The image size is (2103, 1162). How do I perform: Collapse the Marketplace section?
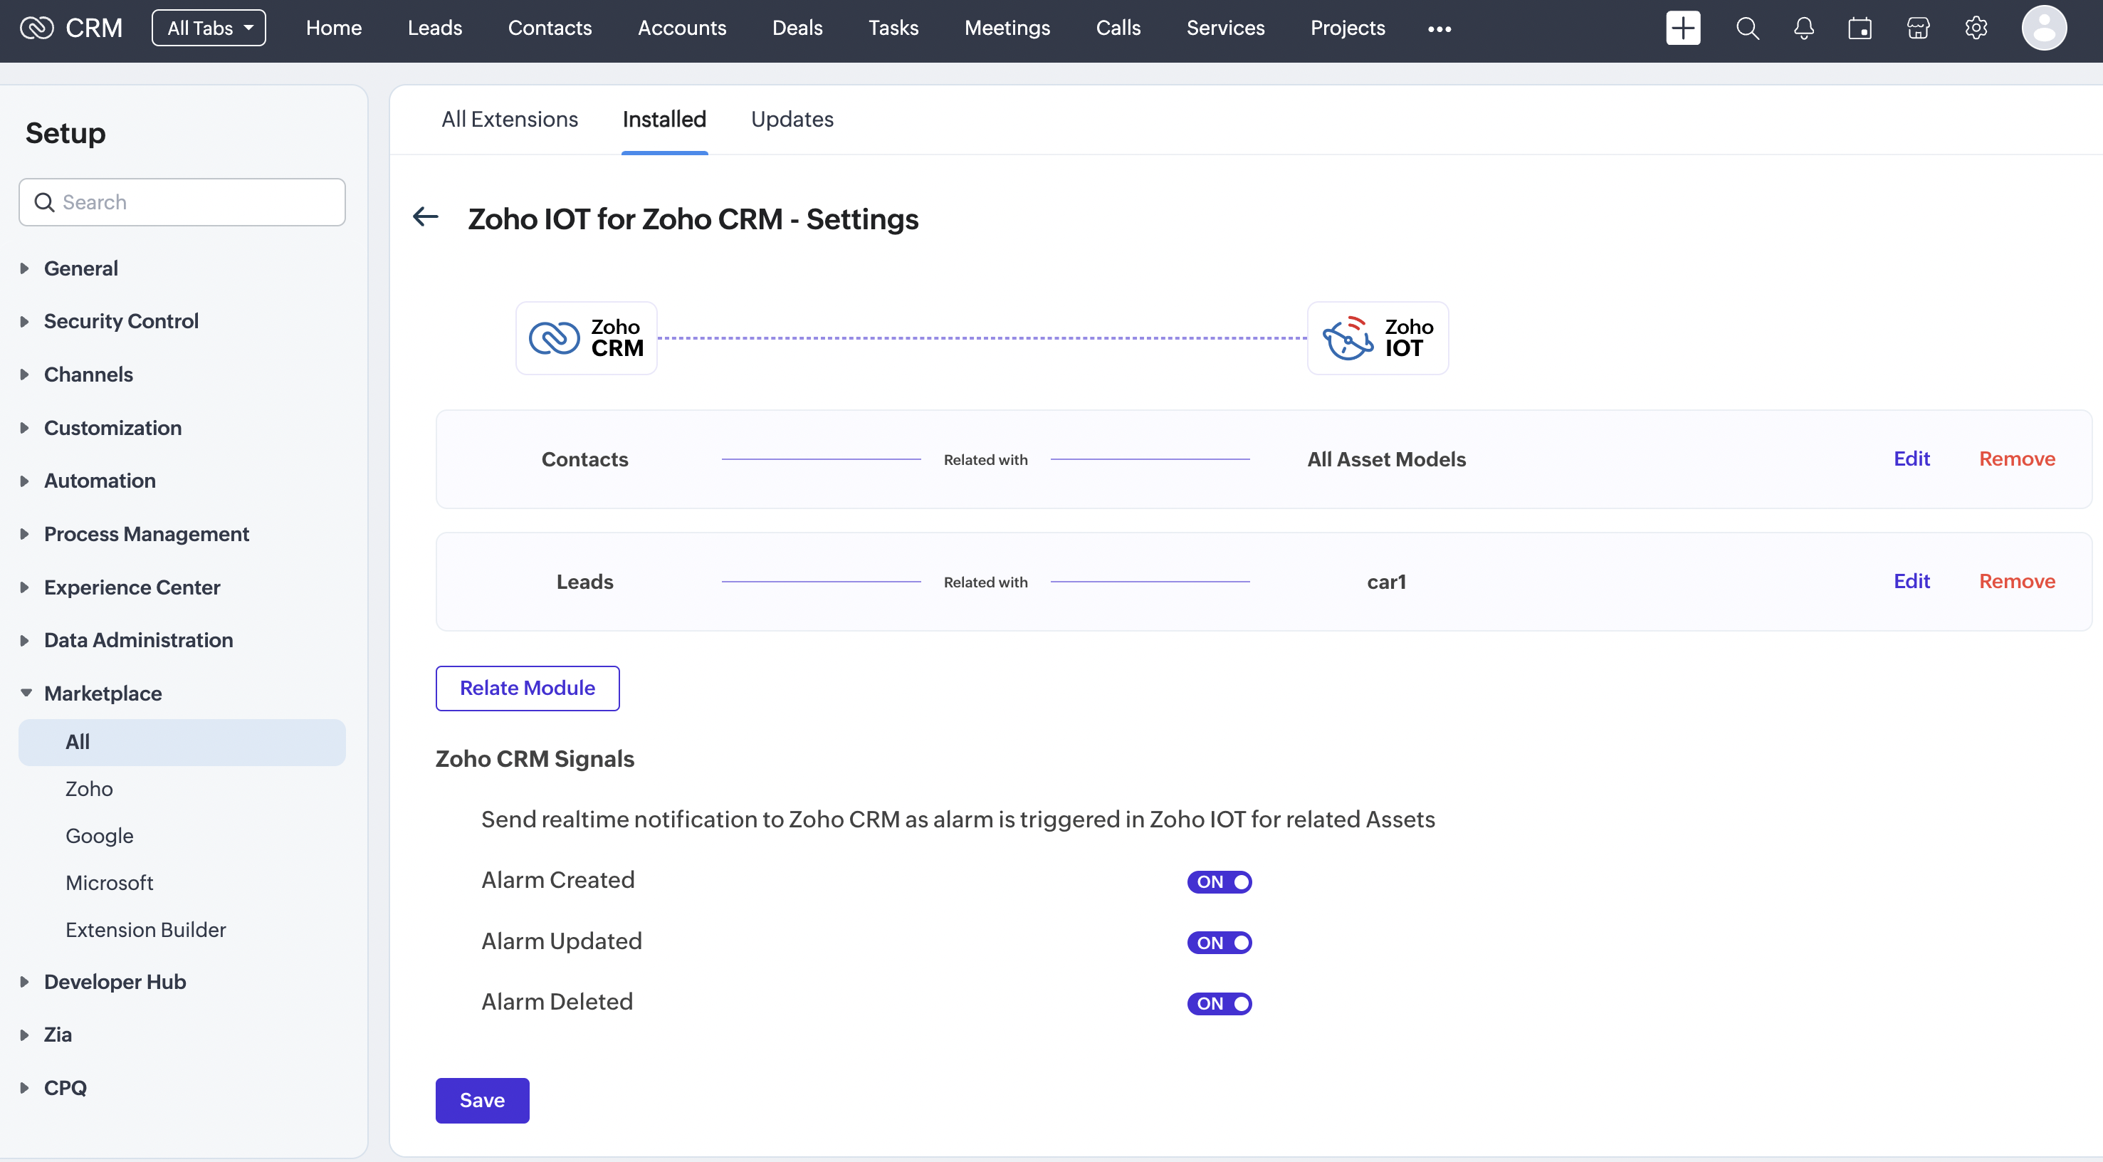(x=103, y=693)
